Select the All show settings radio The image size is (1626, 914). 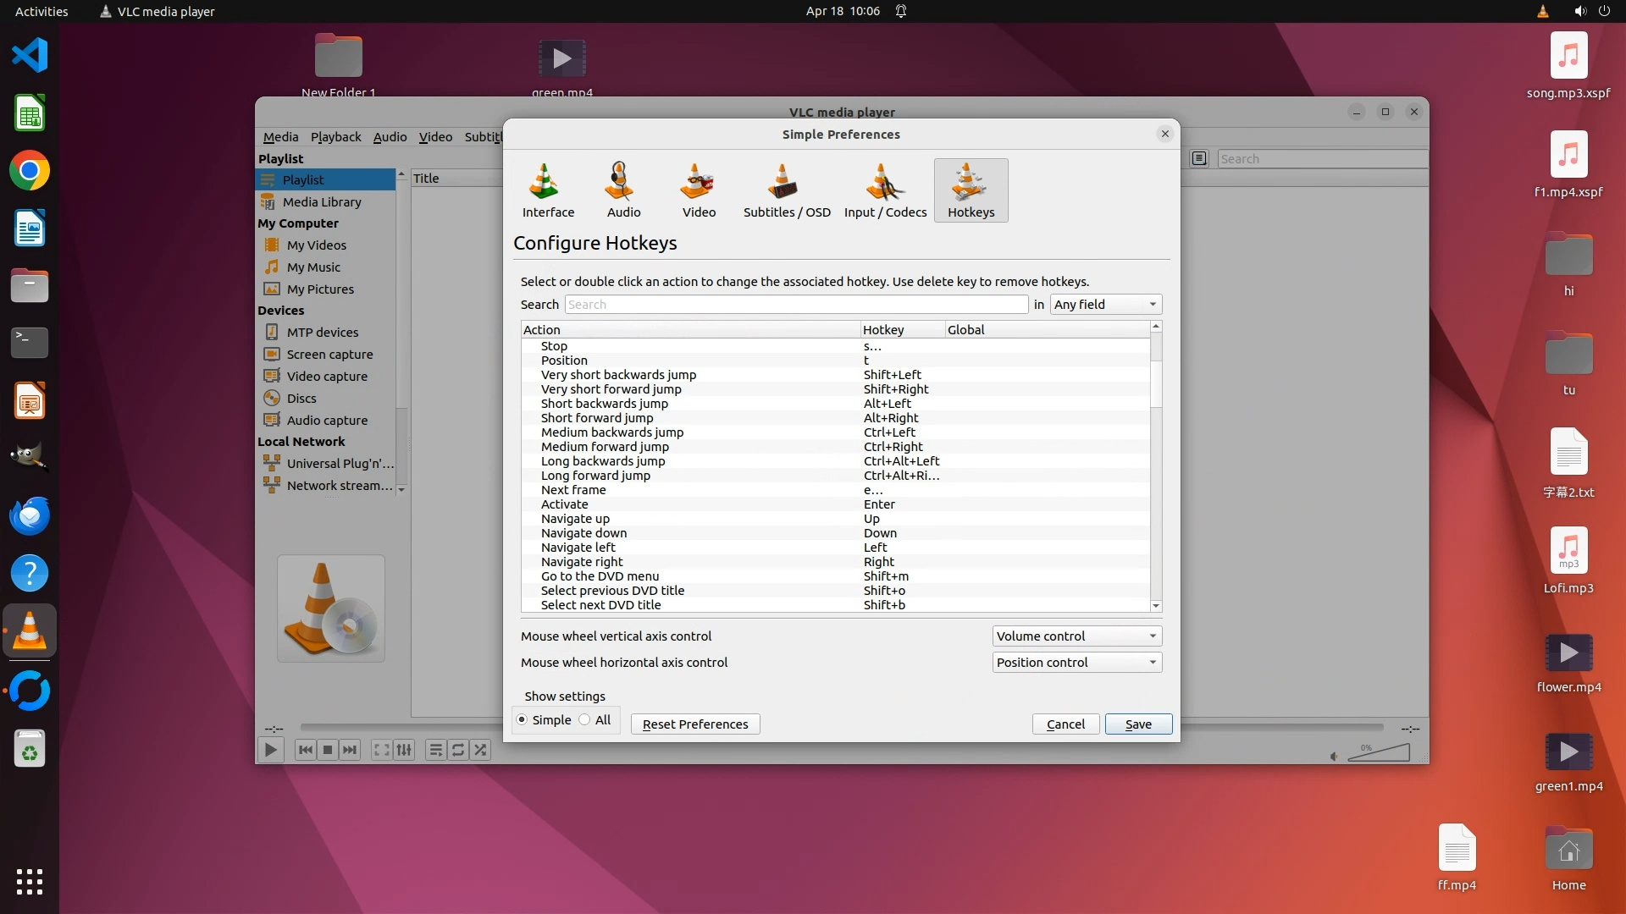coord(585,720)
